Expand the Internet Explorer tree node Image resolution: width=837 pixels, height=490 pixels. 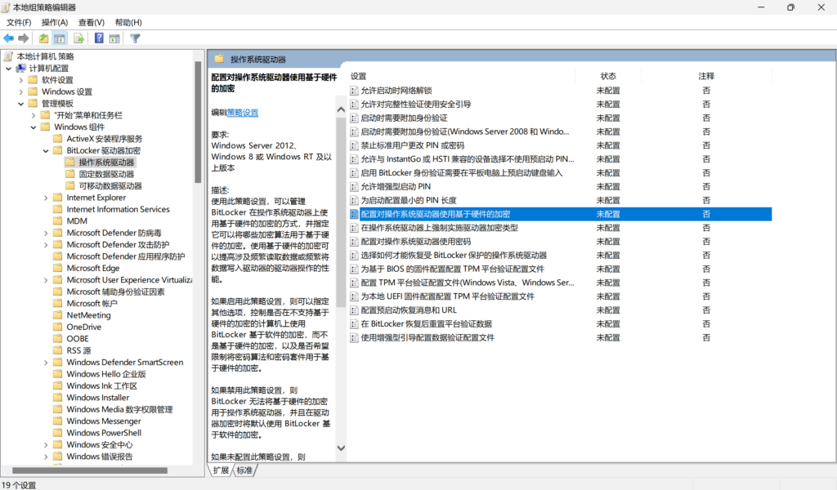(x=47, y=198)
